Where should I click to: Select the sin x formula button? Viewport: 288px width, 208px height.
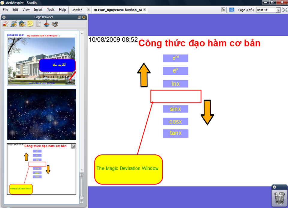175,109
